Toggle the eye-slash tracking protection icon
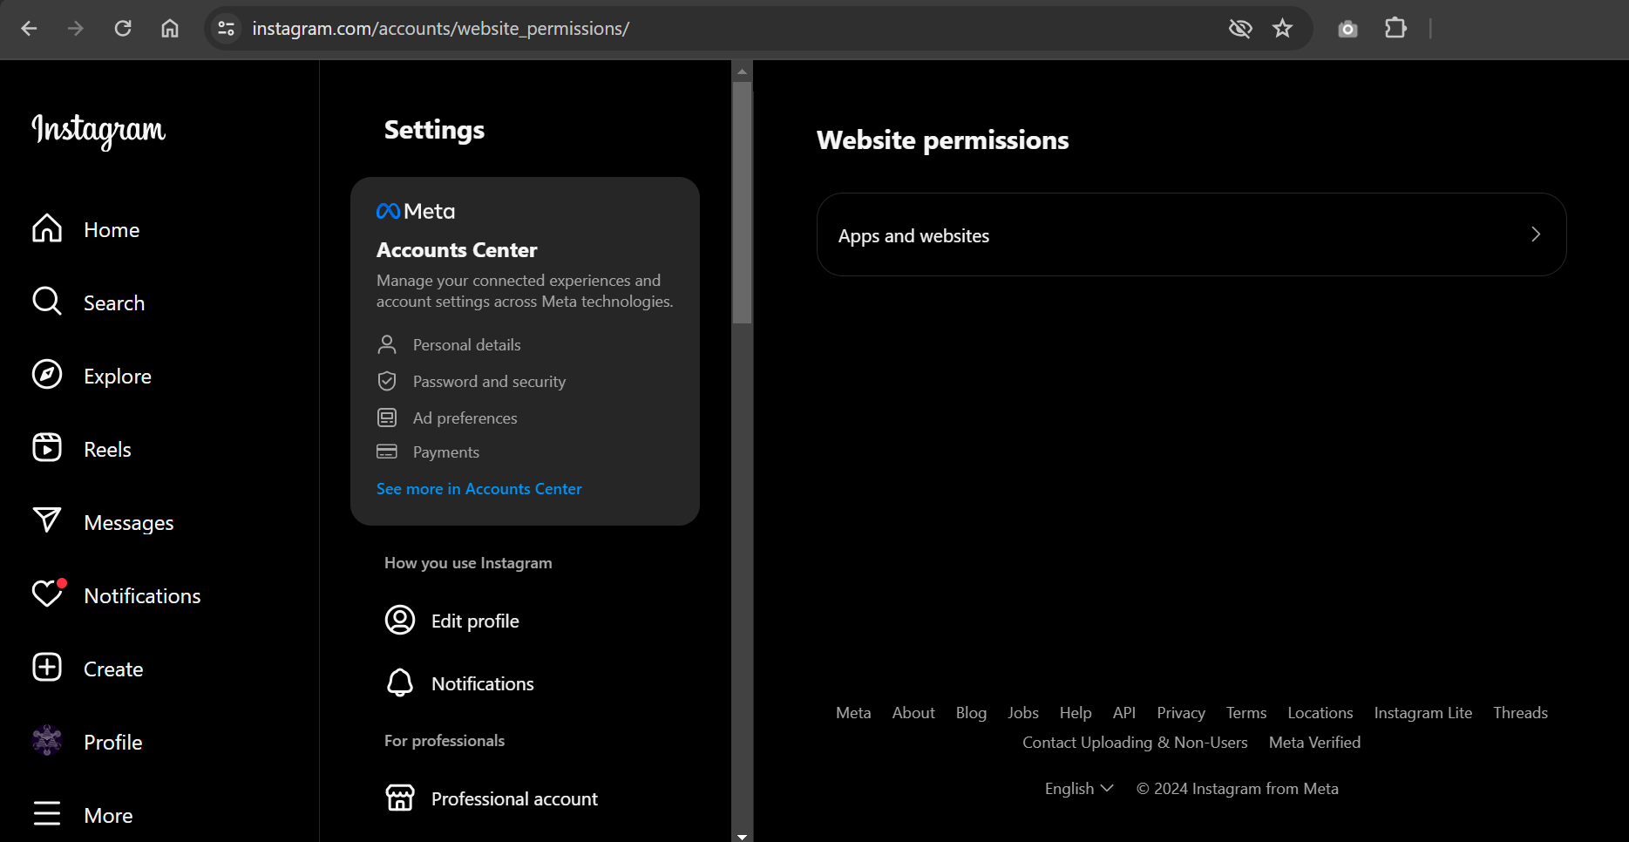 coord(1239,29)
